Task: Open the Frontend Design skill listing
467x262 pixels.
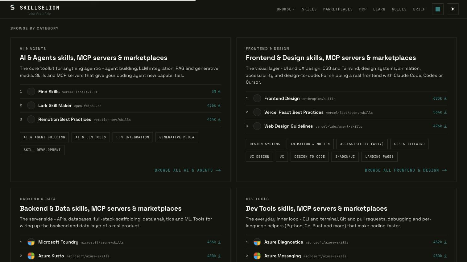Action: coord(346,98)
